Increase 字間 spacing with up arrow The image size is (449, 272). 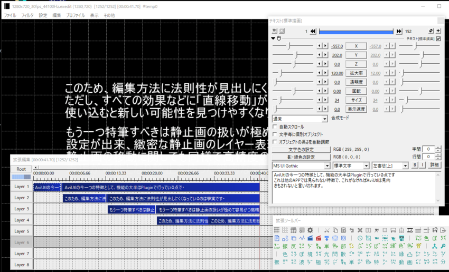[x=438, y=148]
